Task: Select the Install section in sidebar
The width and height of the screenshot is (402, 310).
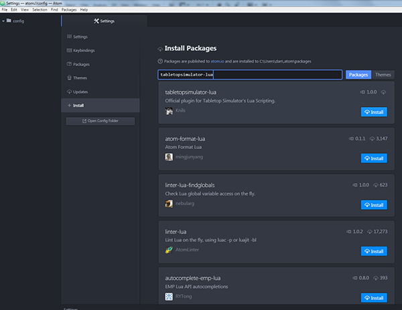Action: pyautogui.click(x=100, y=106)
